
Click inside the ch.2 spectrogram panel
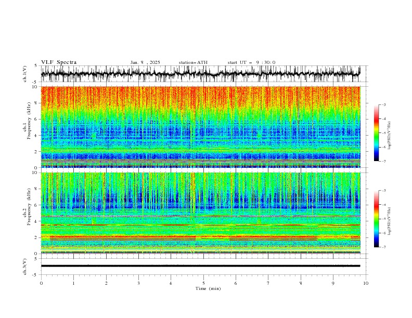tap(200, 213)
